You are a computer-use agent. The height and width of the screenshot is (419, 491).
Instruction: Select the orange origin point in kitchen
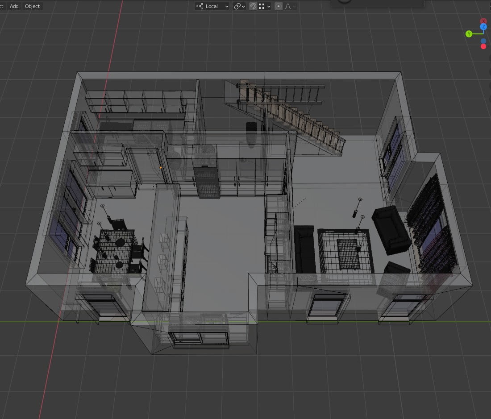pos(161,168)
